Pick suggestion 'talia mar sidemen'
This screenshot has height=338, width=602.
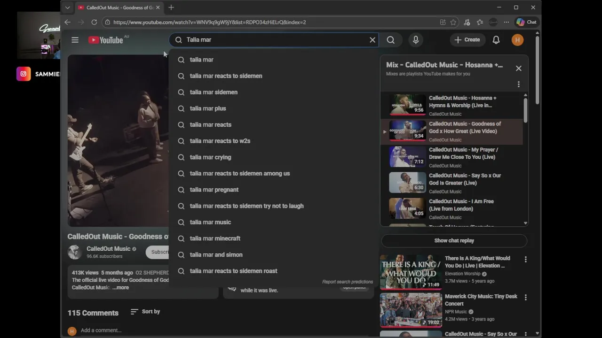coord(273,92)
